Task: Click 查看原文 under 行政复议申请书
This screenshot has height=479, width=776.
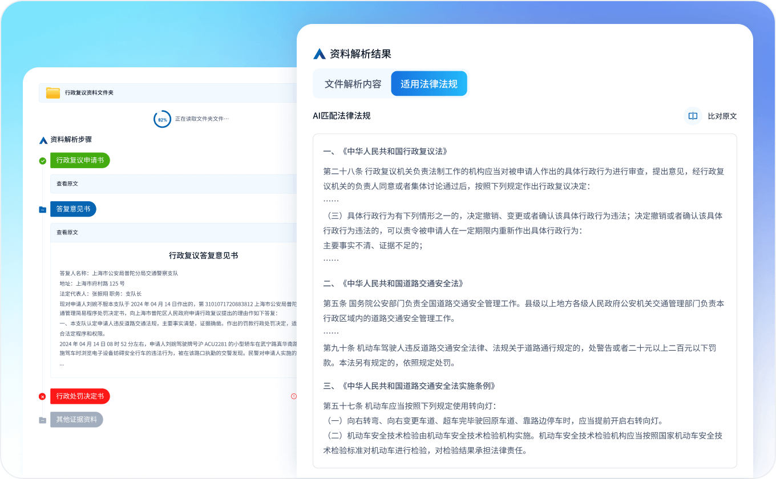Action: 67,184
